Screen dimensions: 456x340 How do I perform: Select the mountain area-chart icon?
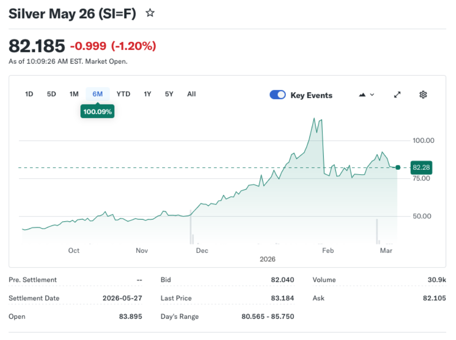(363, 94)
